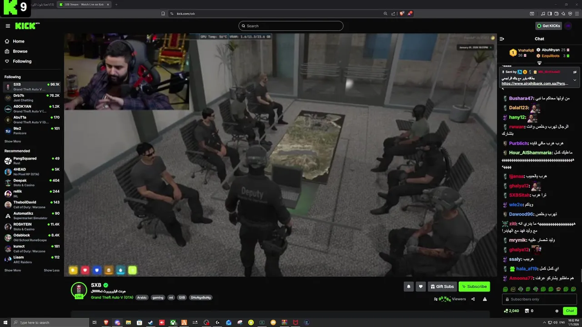Collapse the chat panel arrow icon
Viewport: 582px width, 327px height.
pos(502,39)
